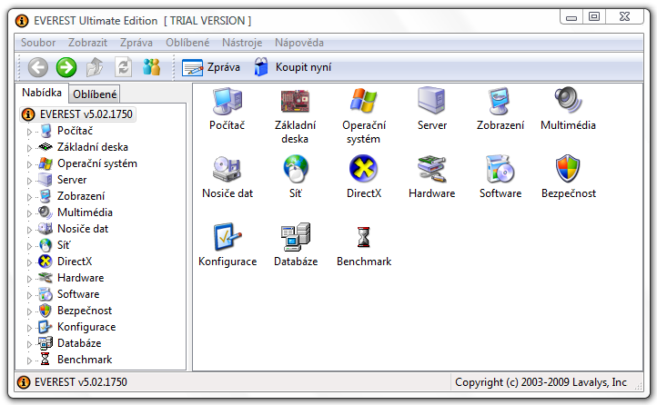Select Software in the sidebar tree

coord(78,294)
